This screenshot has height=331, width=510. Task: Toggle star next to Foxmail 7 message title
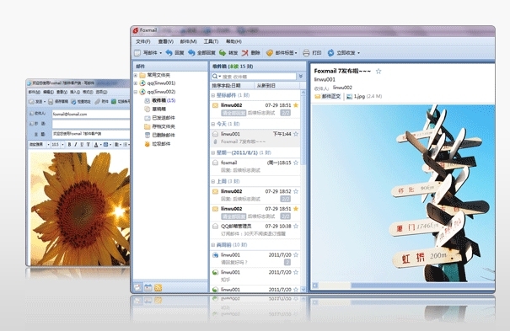tap(378, 71)
